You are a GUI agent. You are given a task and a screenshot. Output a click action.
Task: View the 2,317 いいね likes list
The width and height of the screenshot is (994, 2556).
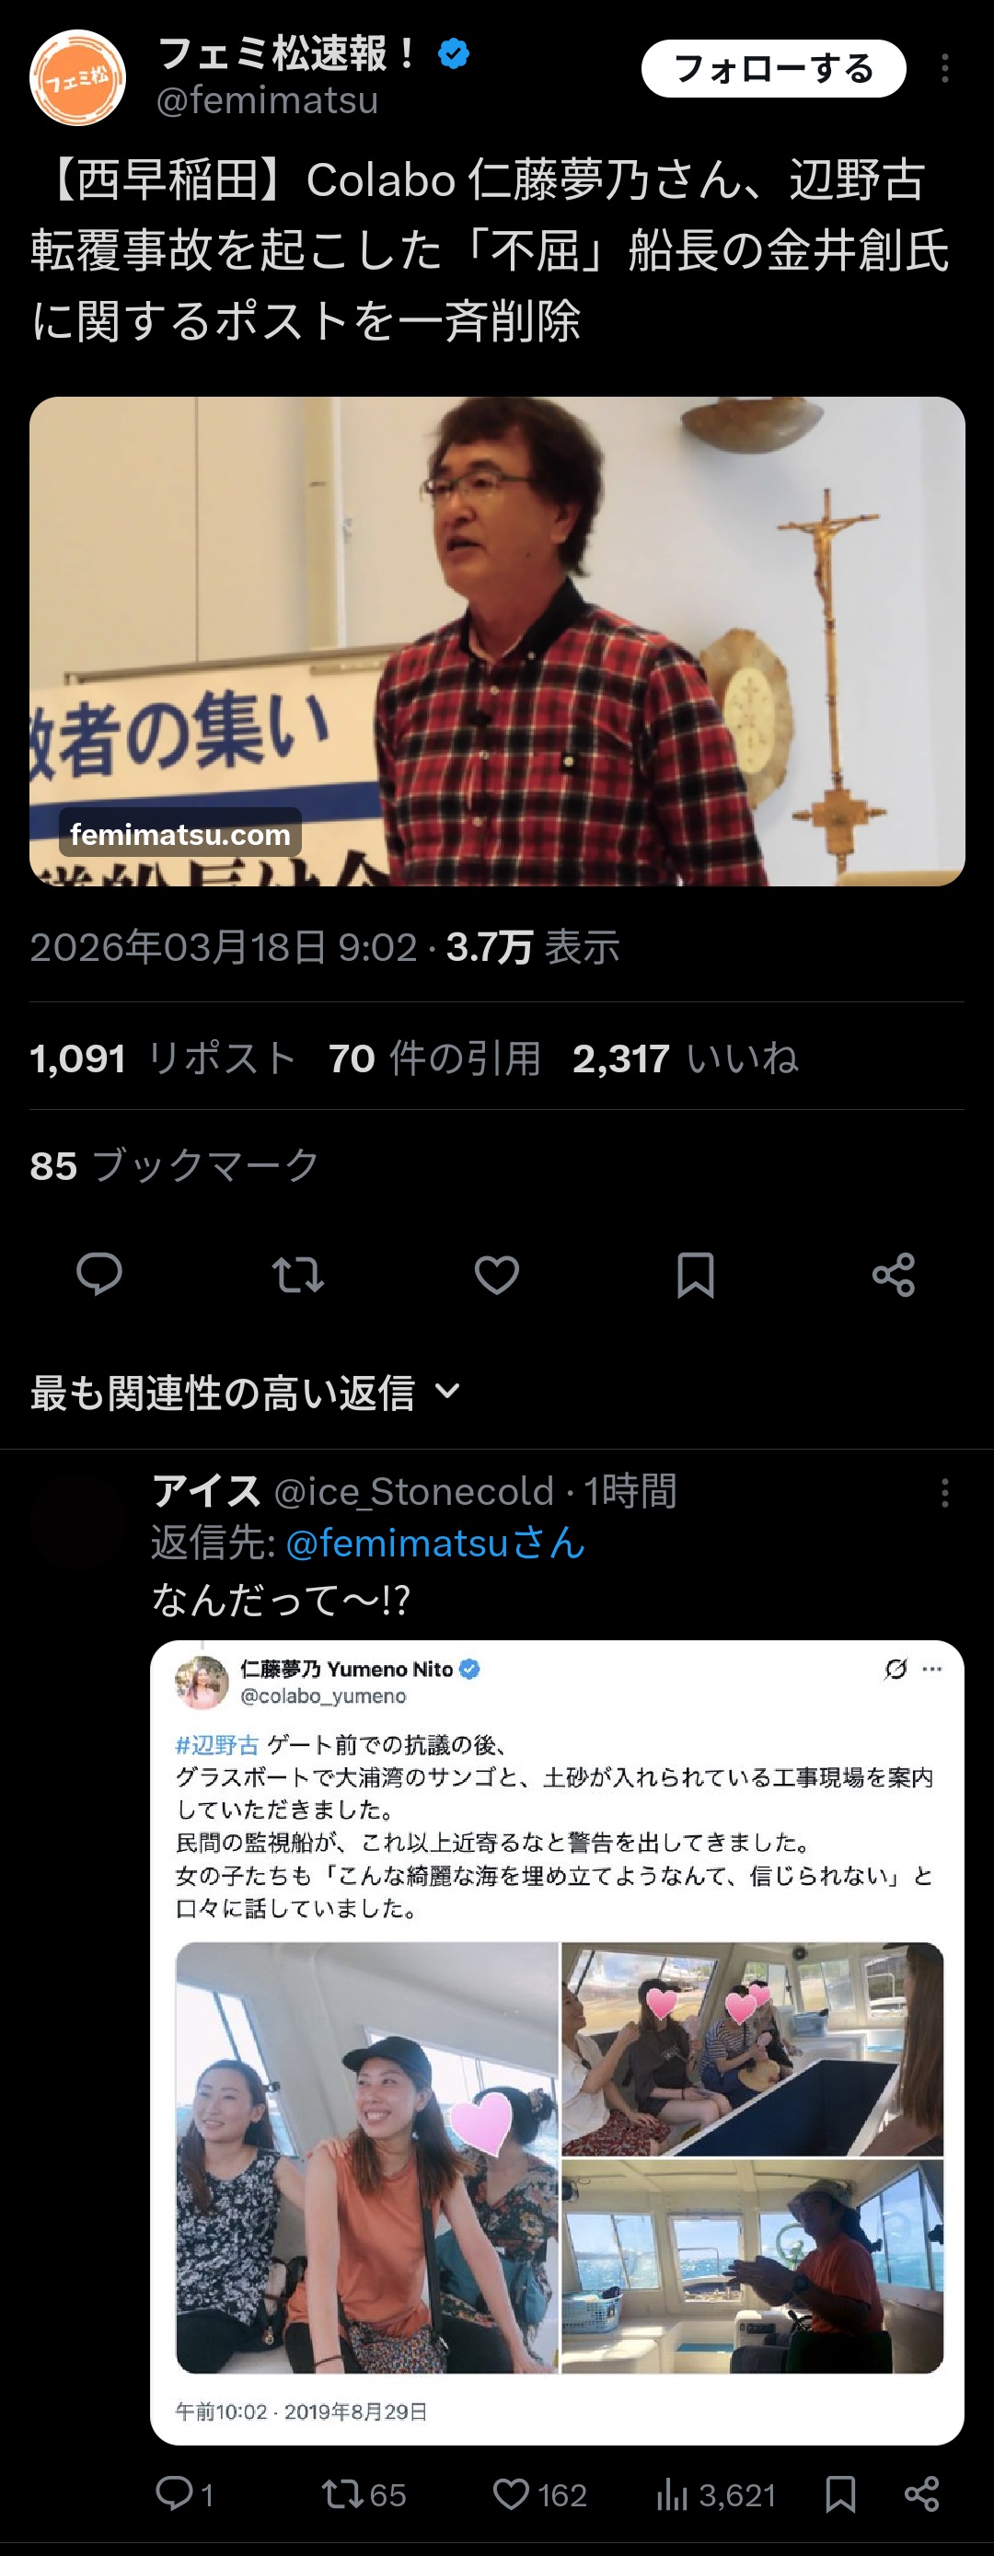point(685,1058)
